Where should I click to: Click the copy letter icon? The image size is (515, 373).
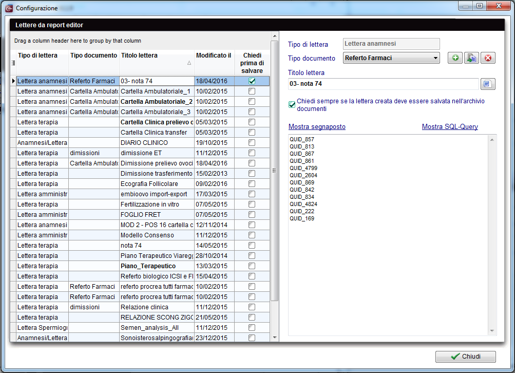tap(471, 58)
